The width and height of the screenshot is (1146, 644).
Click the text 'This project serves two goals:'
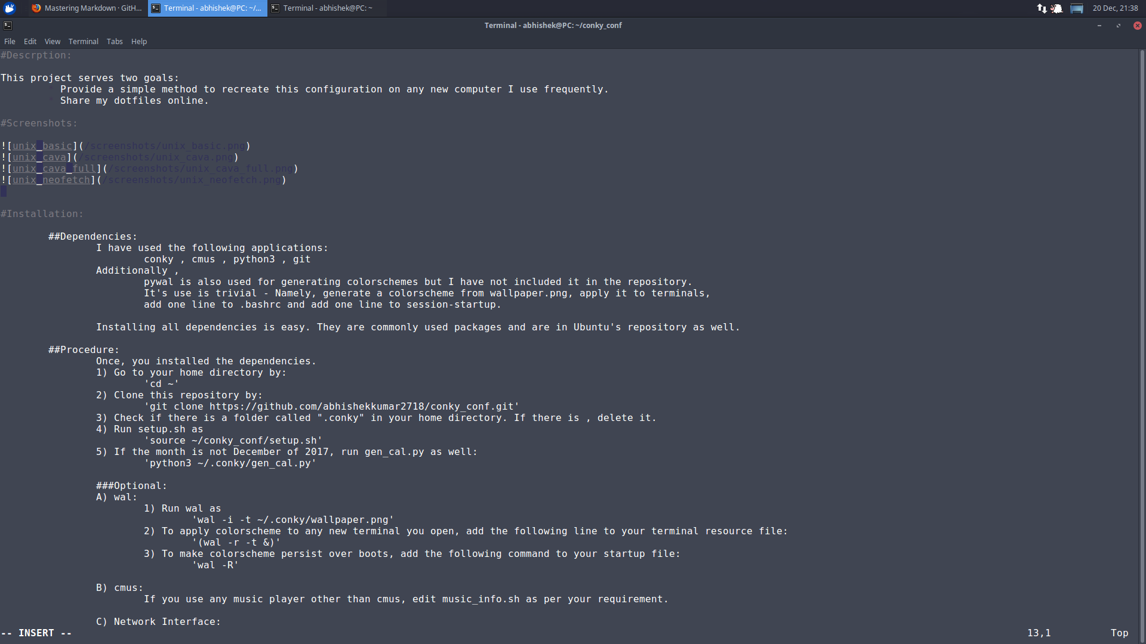pos(90,78)
